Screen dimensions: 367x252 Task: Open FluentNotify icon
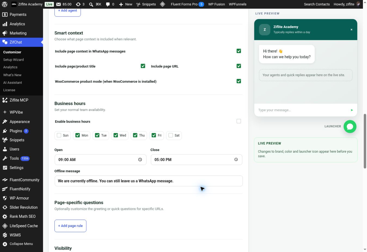[x=5, y=189]
